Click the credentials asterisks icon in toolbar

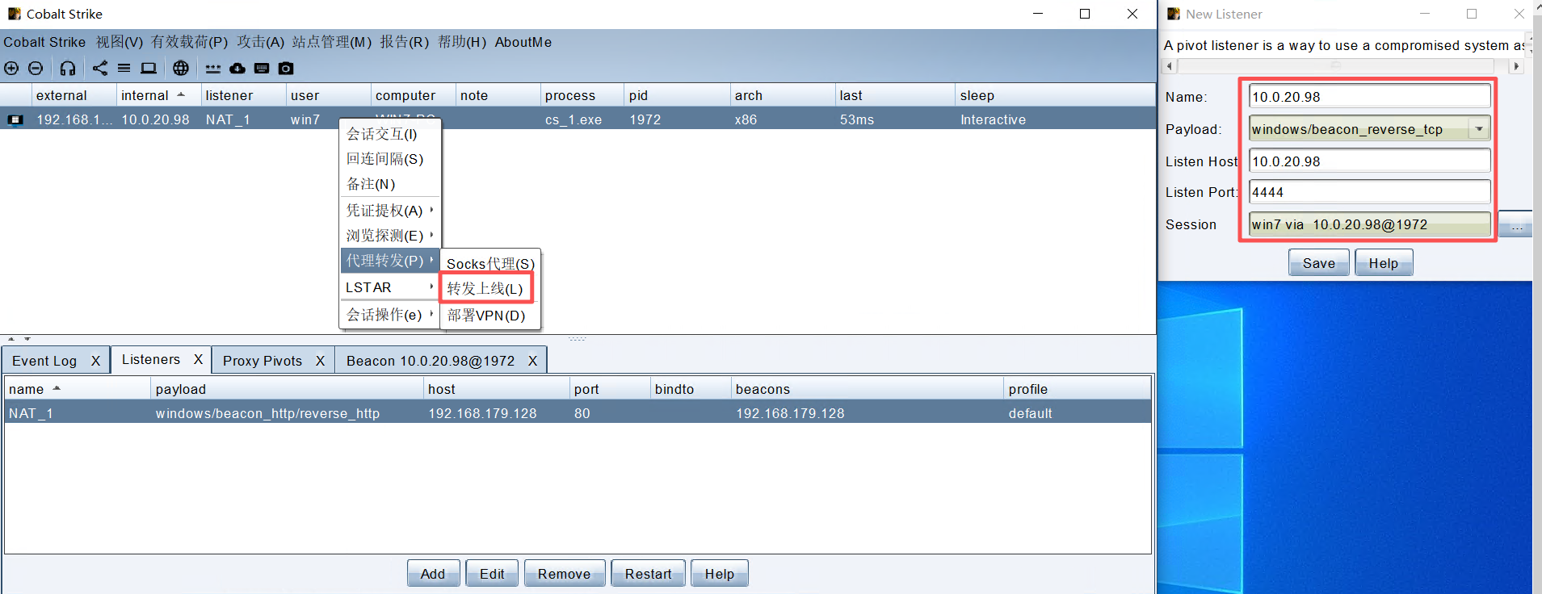213,69
